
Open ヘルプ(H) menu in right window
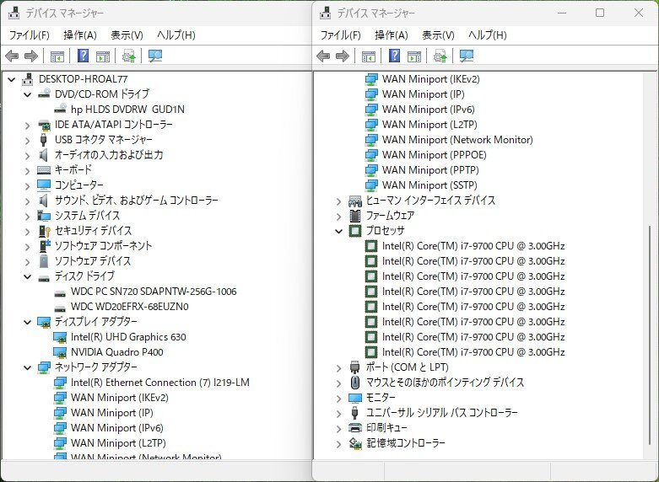click(x=488, y=35)
